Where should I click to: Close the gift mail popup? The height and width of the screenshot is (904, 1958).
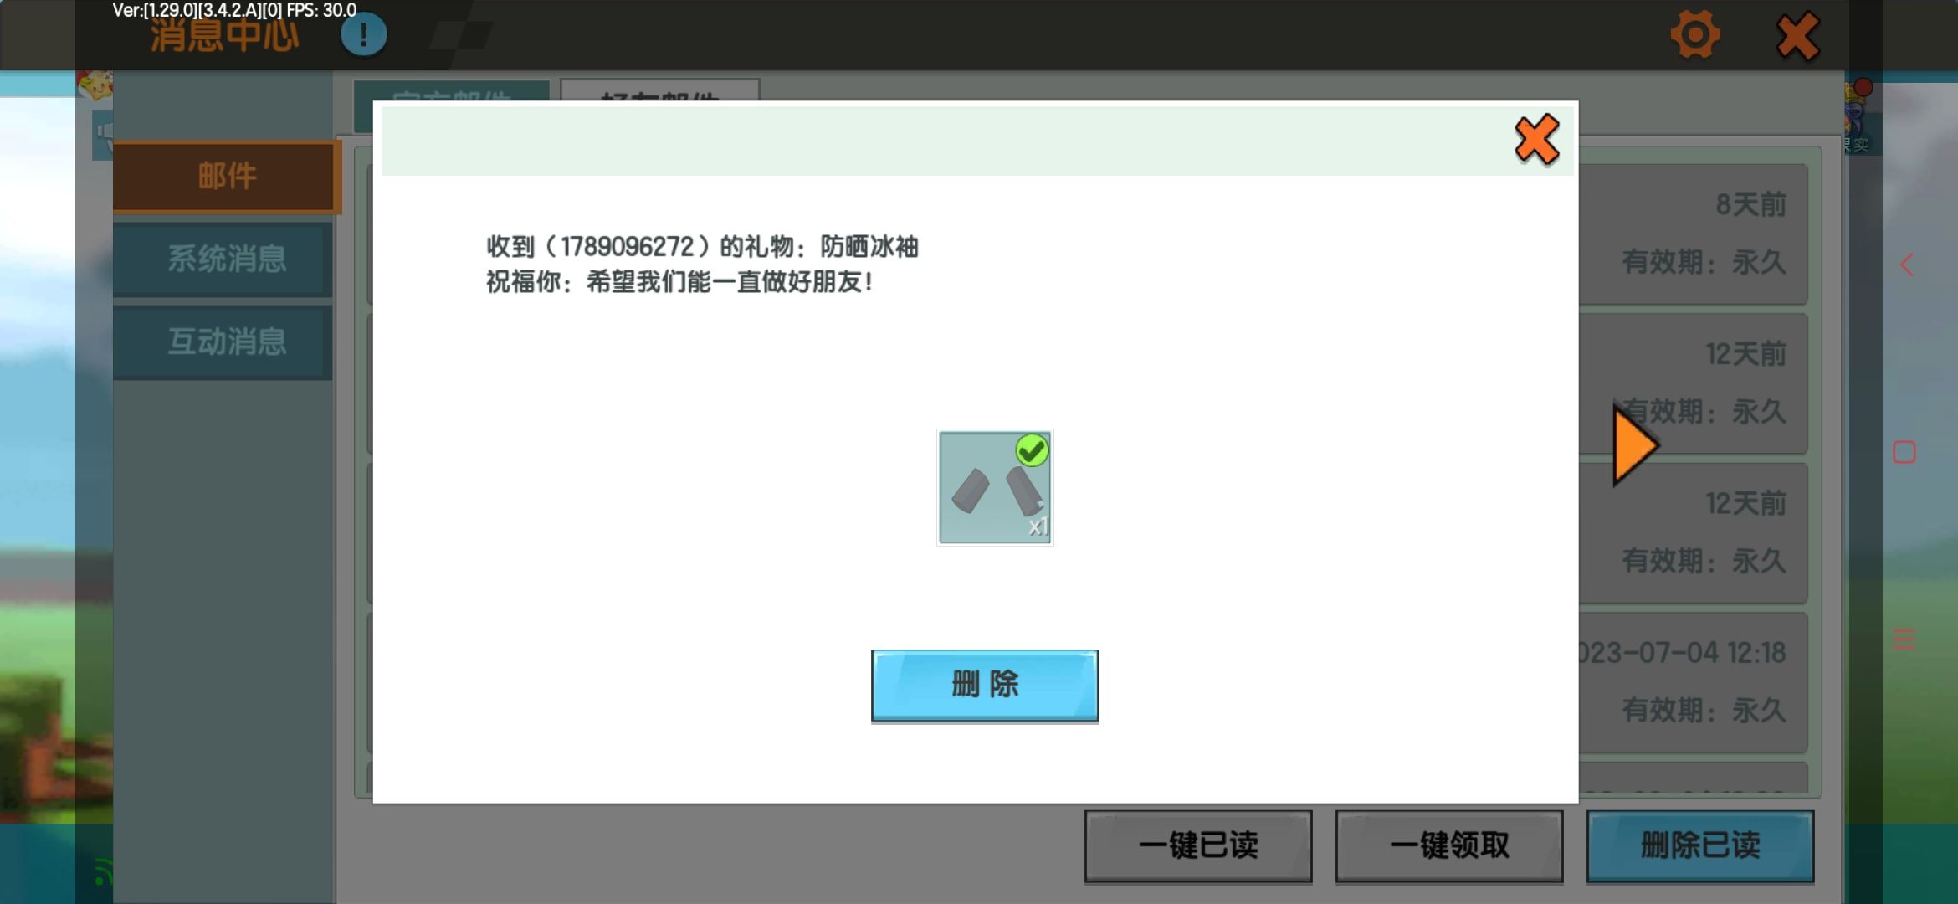1536,140
